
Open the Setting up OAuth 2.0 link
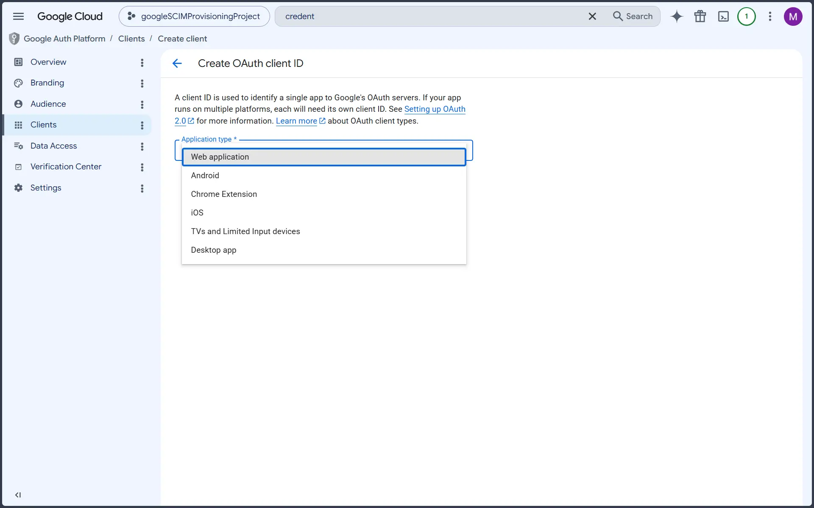(x=435, y=109)
